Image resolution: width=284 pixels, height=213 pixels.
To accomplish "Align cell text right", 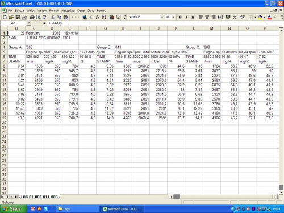I will tap(214, 17).
